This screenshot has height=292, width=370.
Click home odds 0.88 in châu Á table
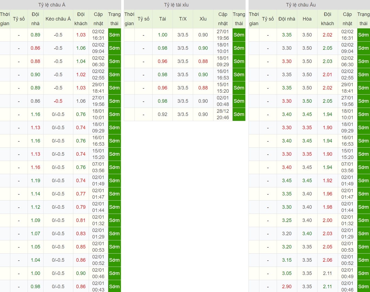point(35,61)
